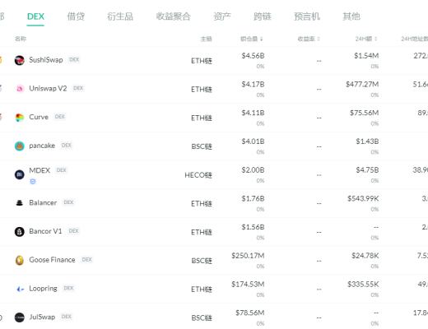Click the DEX tag beside Loopring

68,288
